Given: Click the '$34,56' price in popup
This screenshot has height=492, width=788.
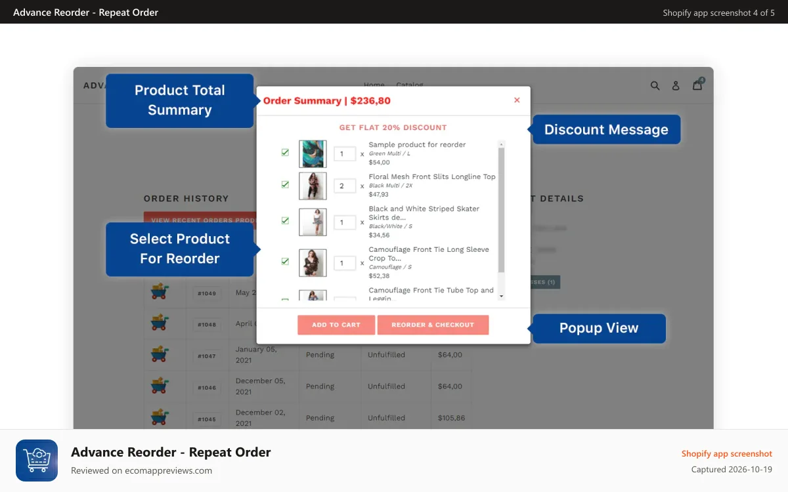Looking at the screenshot, I should tap(379, 235).
